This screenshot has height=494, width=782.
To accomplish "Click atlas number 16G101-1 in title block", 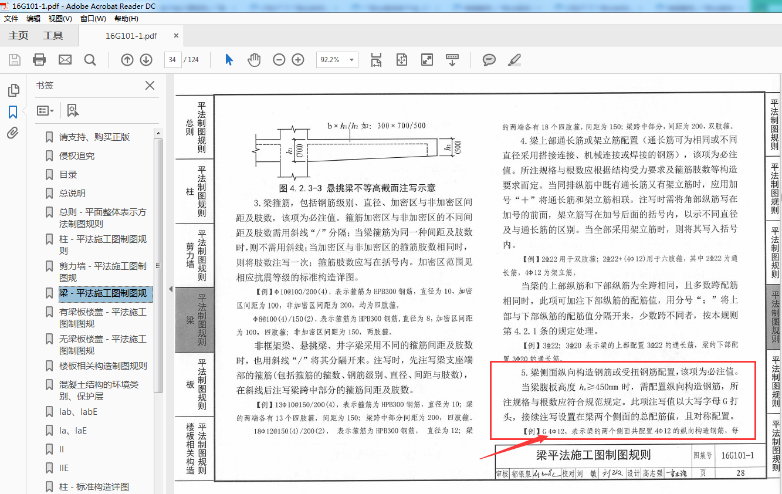I will point(737,455).
